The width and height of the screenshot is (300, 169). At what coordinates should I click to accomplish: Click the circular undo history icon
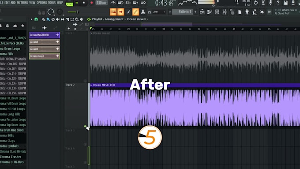(x=255, y=3)
